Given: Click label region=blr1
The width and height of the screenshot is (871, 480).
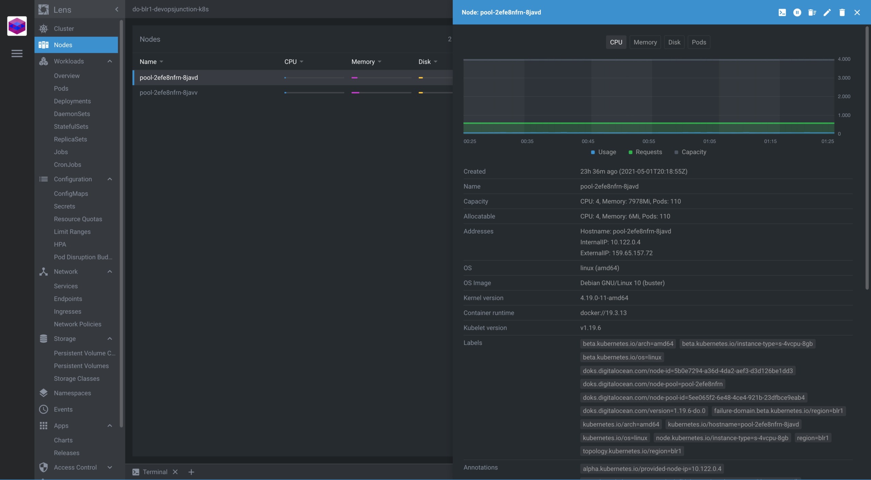Looking at the screenshot, I should tap(812, 438).
